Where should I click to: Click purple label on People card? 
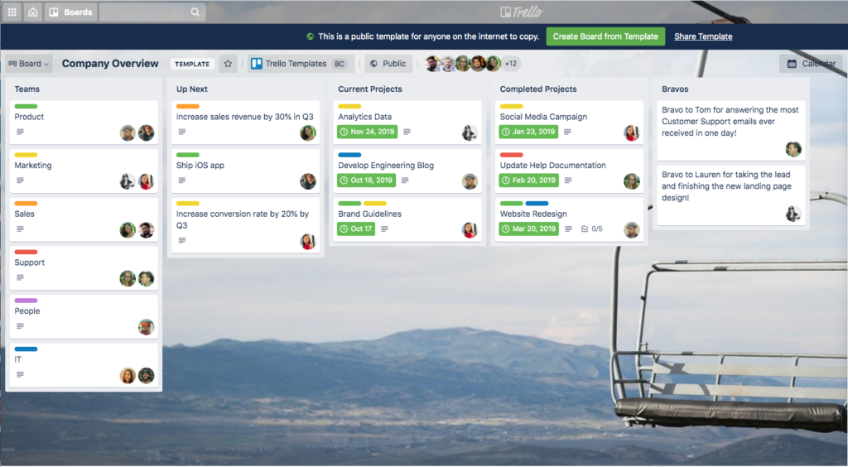[x=26, y=301]
